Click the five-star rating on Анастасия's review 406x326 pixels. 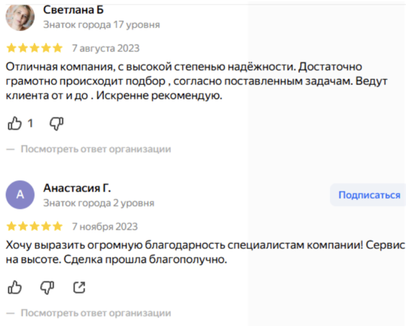coord(35,226)
